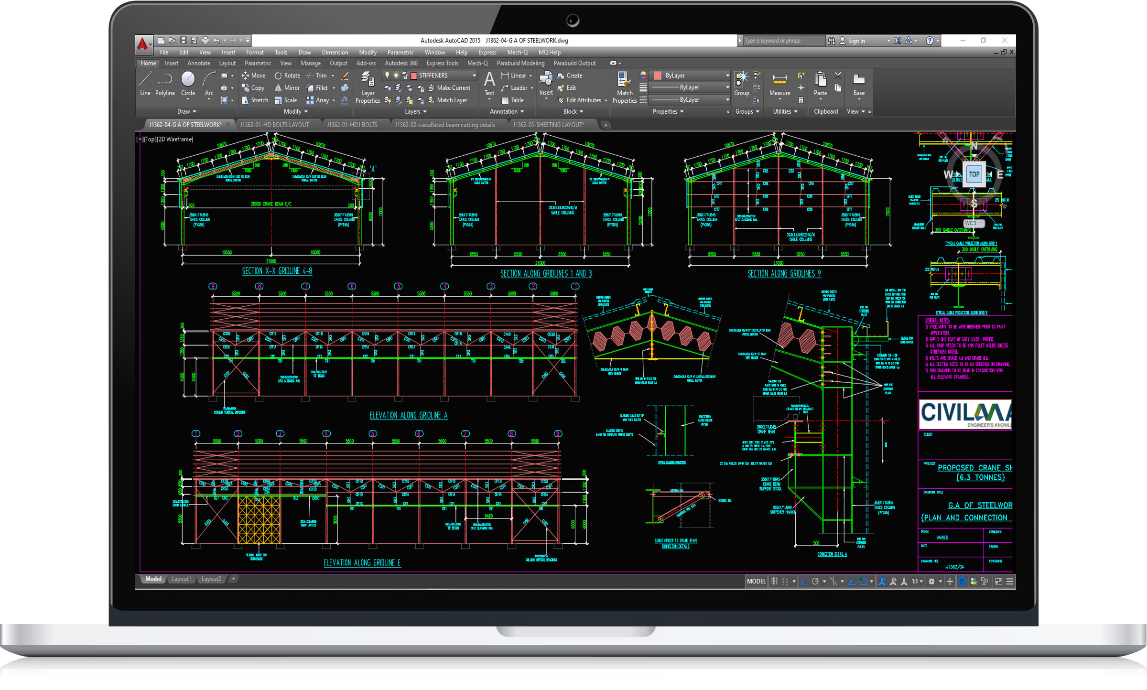Toggle ortho mode in status bar
The image size is (1147, 690).
click(x=804, y=582)
